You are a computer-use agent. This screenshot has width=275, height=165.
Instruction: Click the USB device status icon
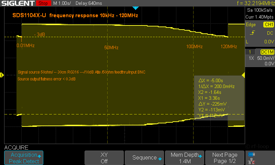[252, 154]
